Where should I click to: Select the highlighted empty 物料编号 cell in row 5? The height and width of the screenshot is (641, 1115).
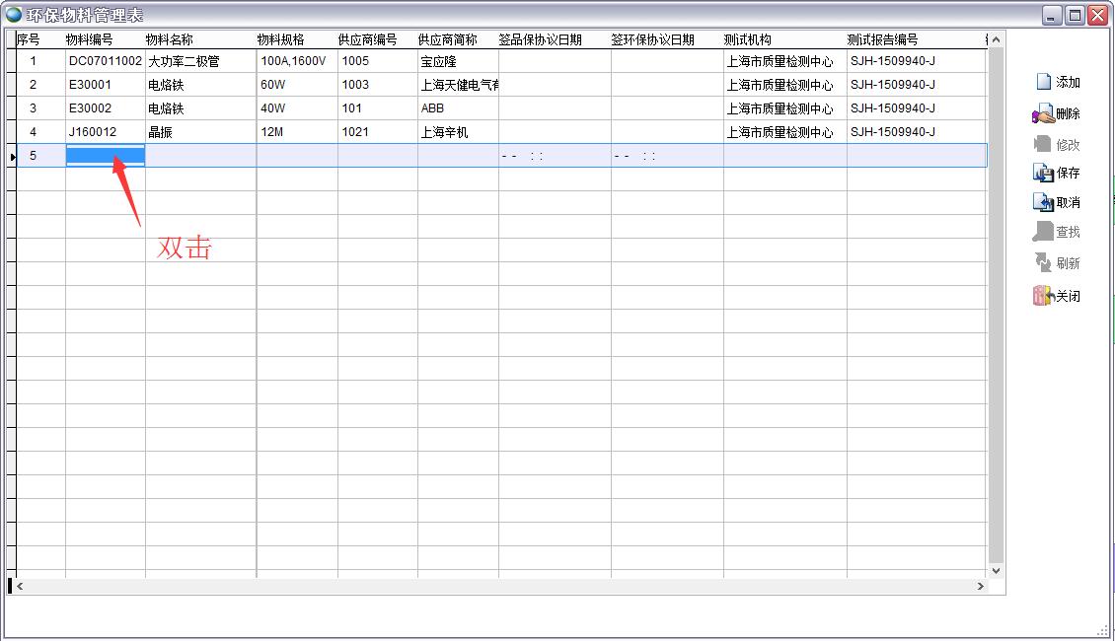coord(104,155)
